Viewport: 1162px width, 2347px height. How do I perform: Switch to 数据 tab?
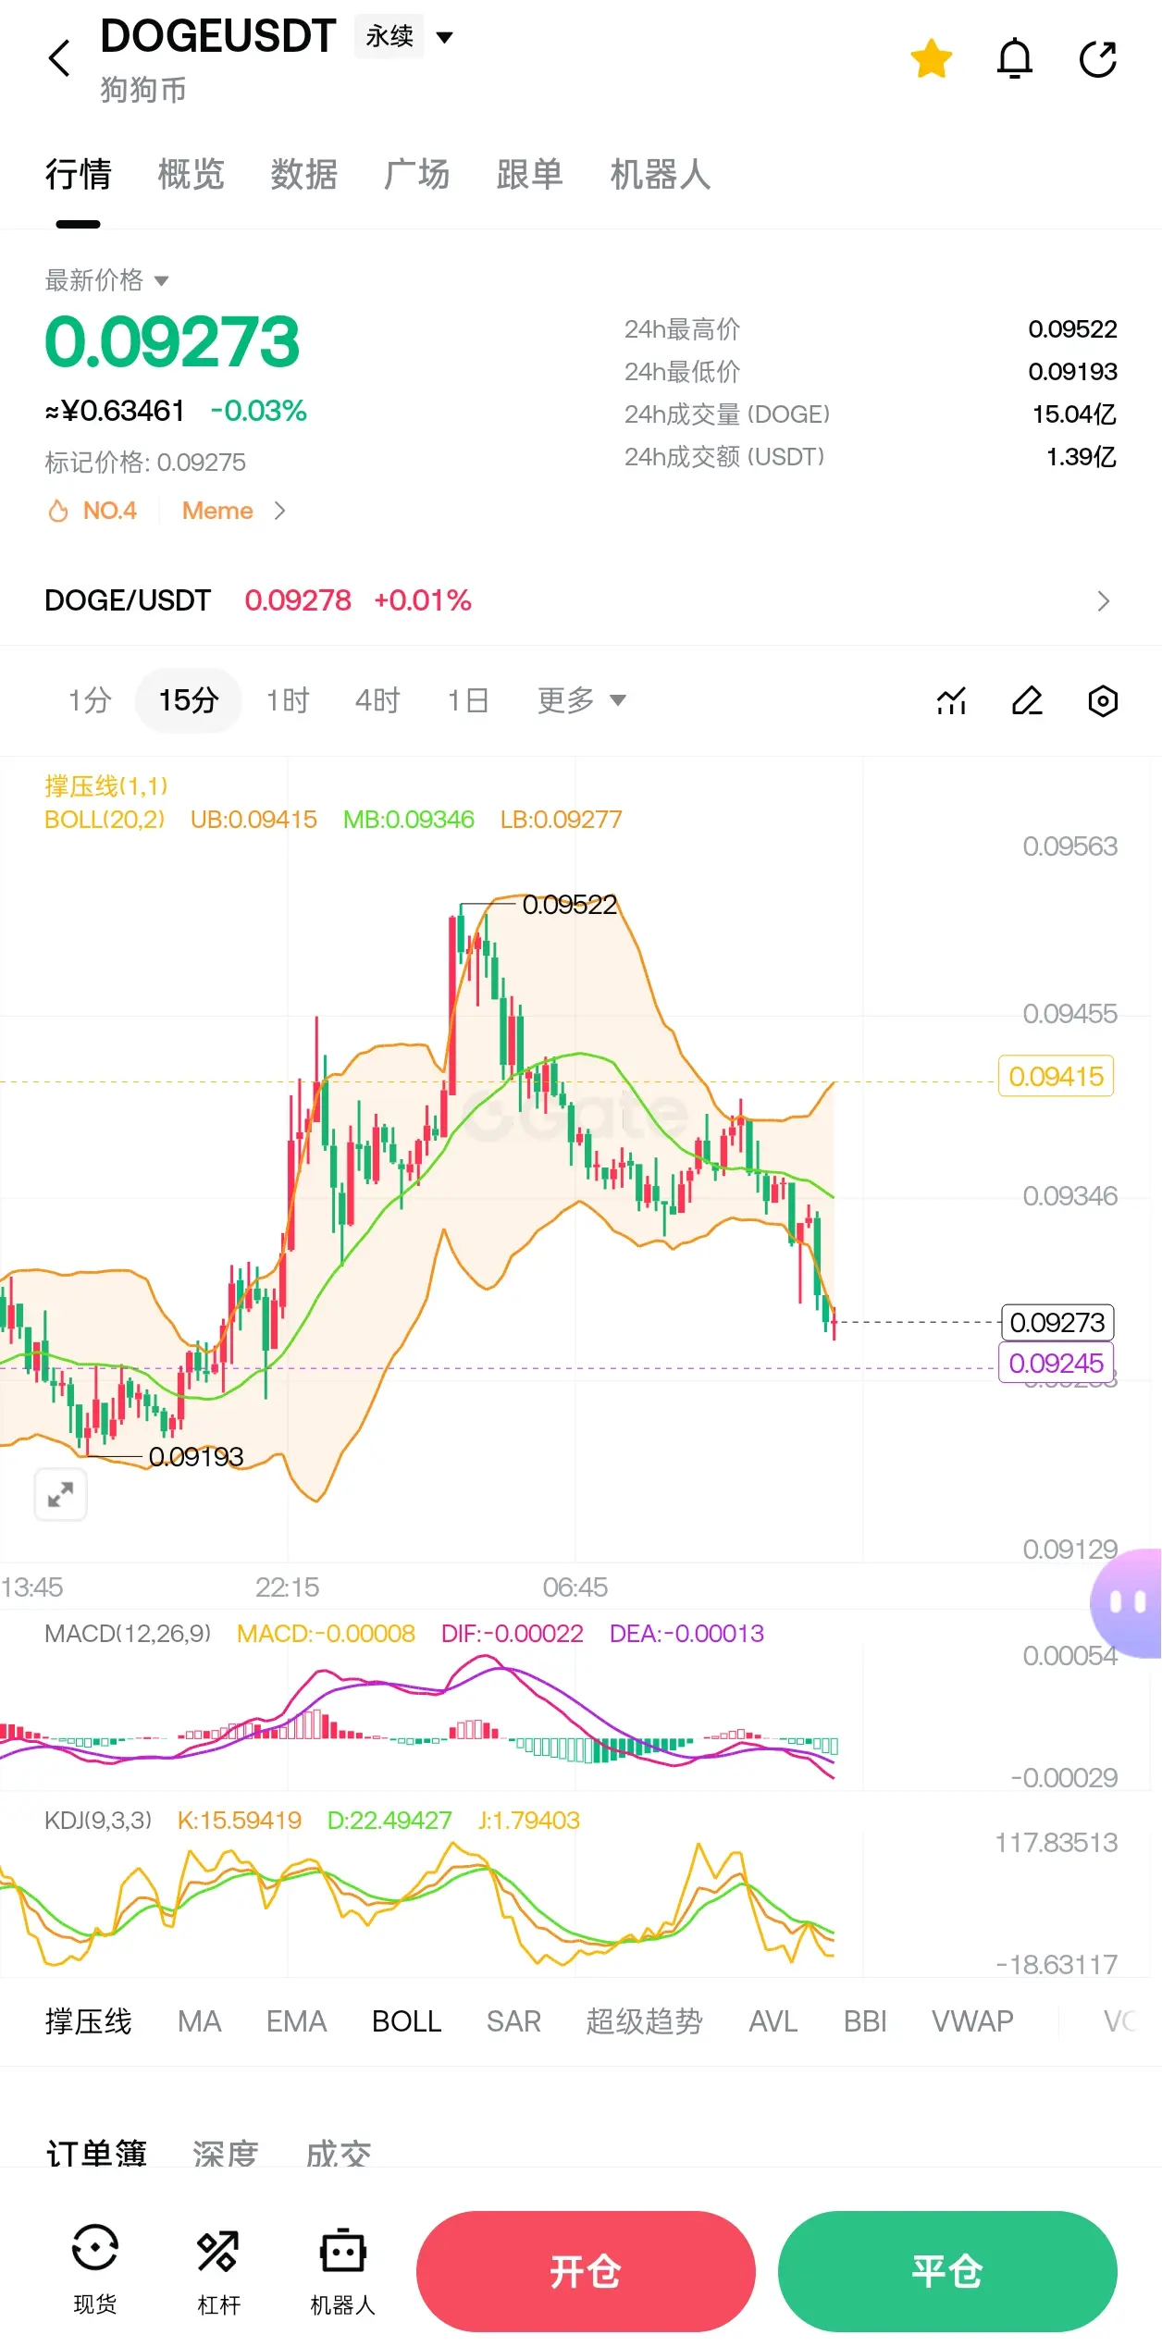[303, 175]
